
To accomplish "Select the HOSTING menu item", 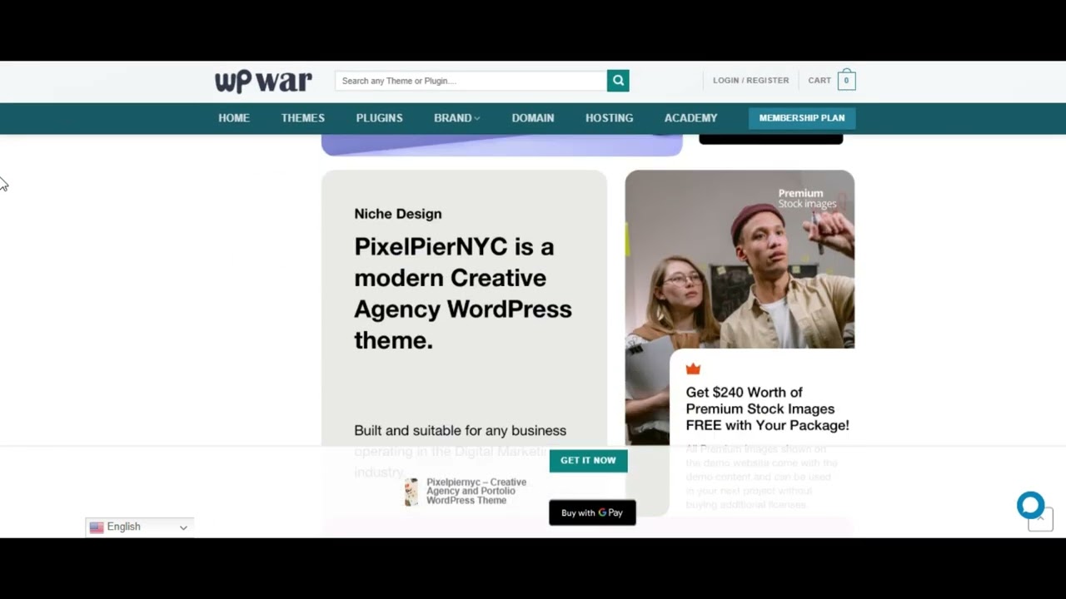I will point(610,118).
